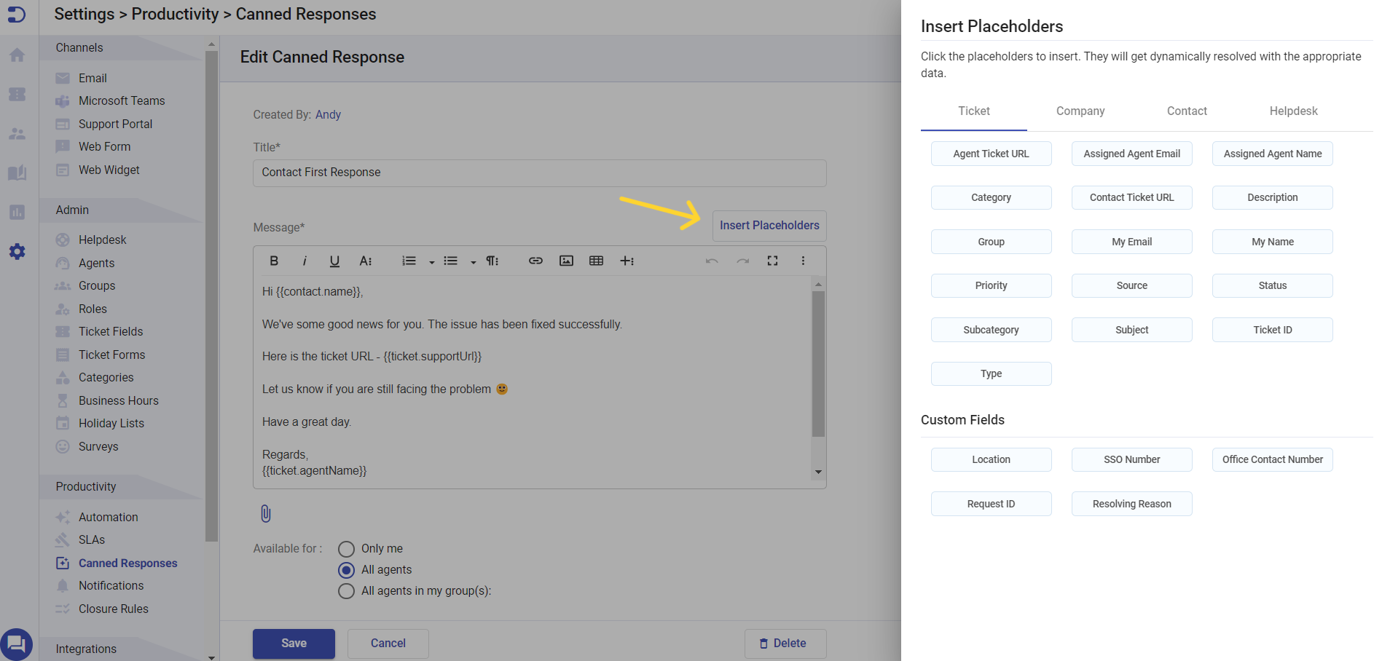Image resolution: width=1374 pixels, height=661 pixels.
Task: Expand the editor to fullscreen
Action: [772, 261]
